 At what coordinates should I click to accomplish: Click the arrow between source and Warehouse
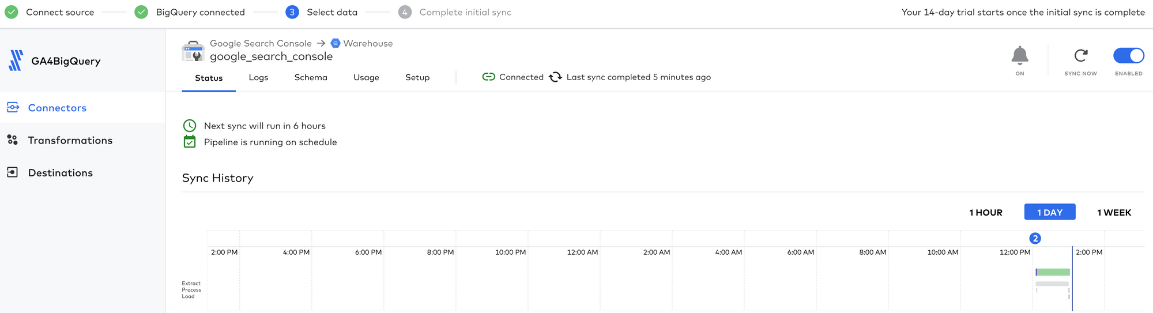321,43
